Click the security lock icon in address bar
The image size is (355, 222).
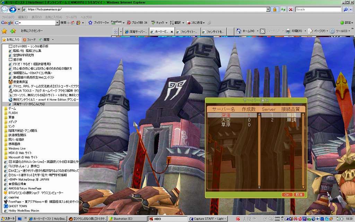click(x=275, y=9)
